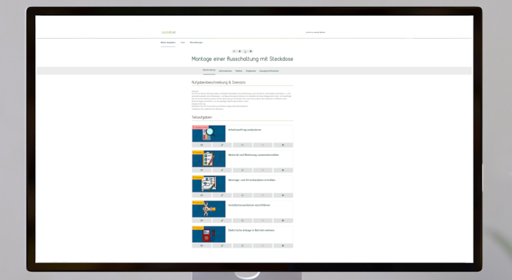Open the Informationen tab
This screenshot has height=280, width=512.
pos(225,71)
